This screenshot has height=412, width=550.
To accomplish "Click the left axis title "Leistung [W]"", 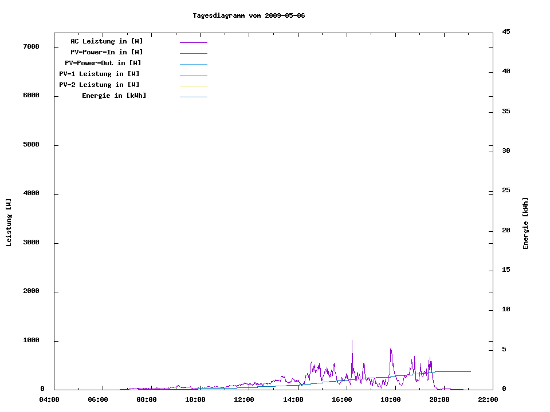I will tap(9, 223).
